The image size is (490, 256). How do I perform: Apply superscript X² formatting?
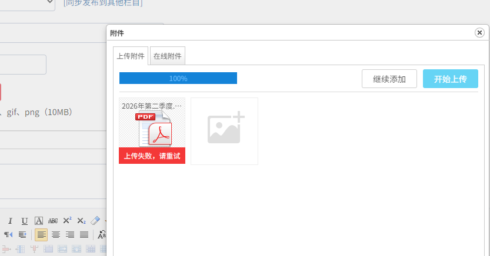[x=67, y=220]
